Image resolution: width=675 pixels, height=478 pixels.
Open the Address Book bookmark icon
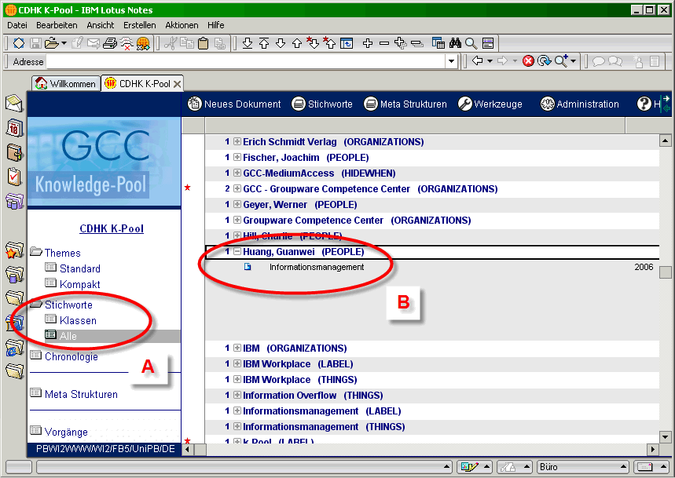pos(14,152)
